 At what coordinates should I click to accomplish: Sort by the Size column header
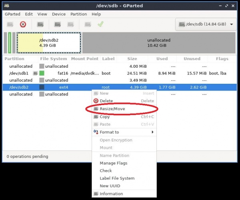click(x=132, y=59)
